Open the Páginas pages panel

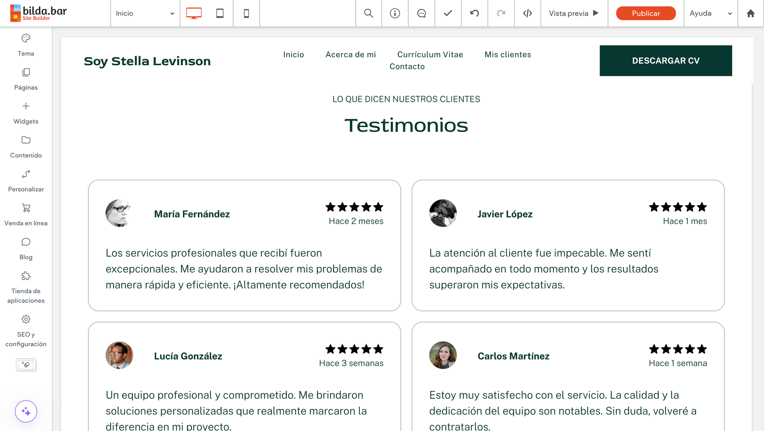(x=26, y=79)
